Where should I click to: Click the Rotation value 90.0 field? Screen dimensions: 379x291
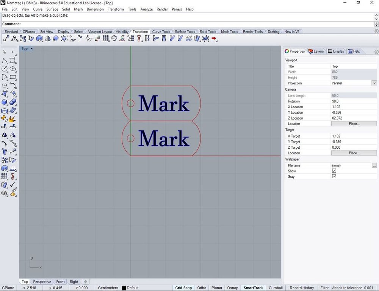(354, 101)
